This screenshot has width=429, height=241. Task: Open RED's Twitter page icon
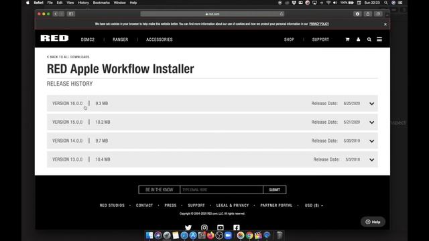tap(188, 228)
